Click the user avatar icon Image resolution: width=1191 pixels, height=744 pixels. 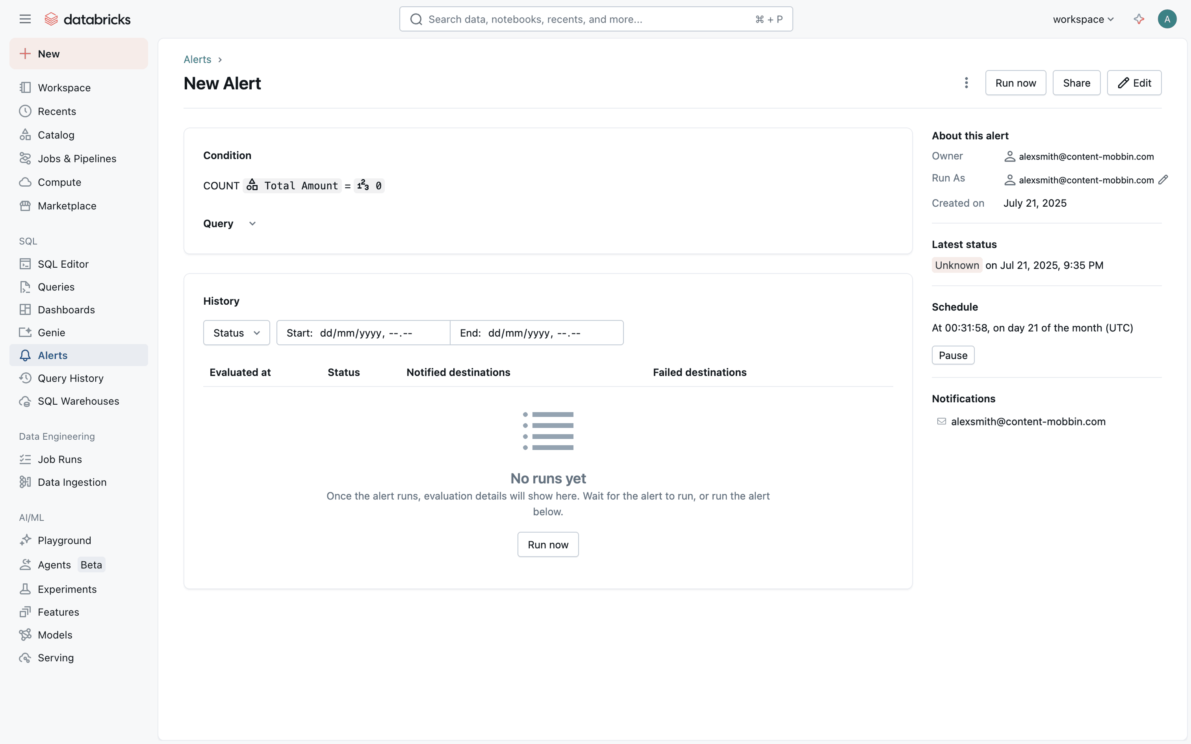tap(1167, 19)
